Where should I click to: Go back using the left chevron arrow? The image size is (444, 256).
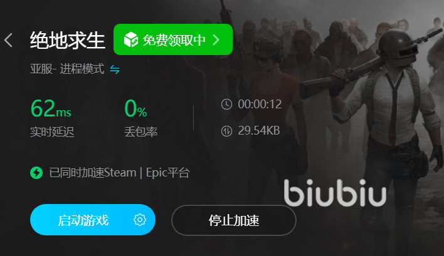pyautogui.click(x=9, y=40)
